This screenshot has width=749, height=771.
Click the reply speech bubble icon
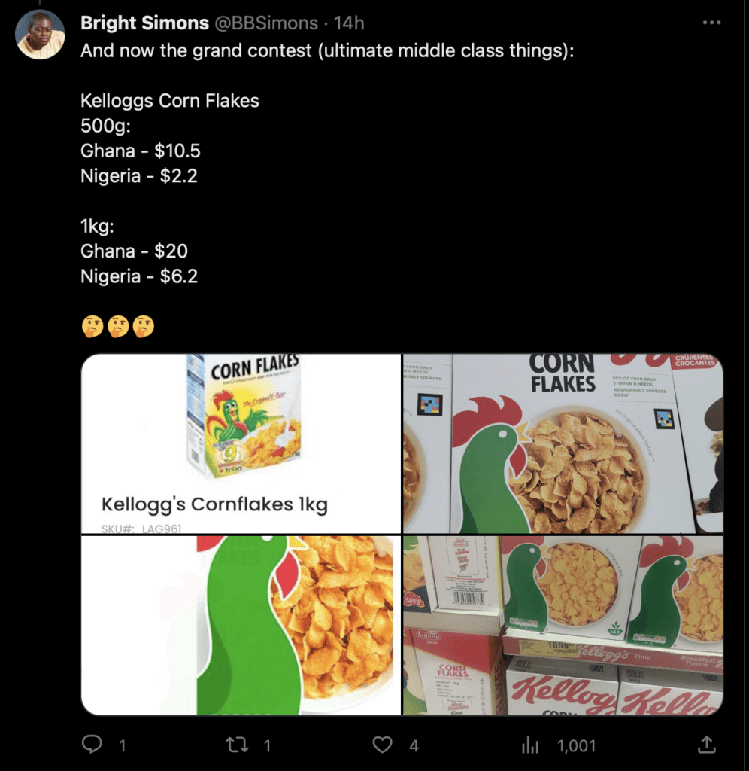[x=92, y=745]
